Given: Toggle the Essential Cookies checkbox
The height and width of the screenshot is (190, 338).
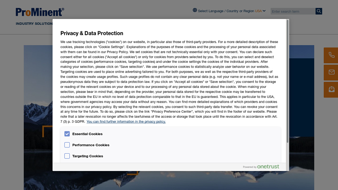Looking at the screenshot, I should (x=67, y=134).
